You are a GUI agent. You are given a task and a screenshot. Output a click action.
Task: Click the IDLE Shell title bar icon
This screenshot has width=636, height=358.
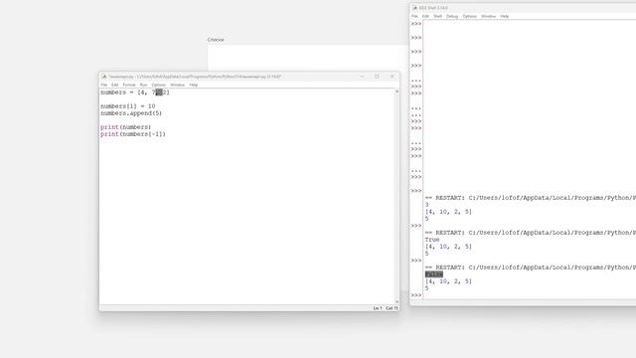coord(414,8)
